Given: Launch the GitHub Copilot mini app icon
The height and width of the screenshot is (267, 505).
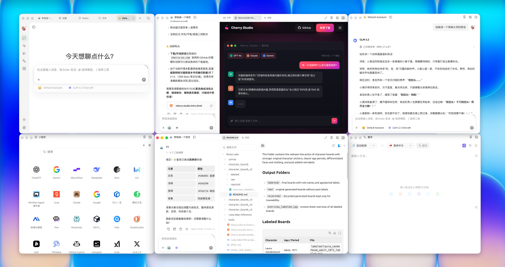Looking at the screenshot, I should (77, 244).
